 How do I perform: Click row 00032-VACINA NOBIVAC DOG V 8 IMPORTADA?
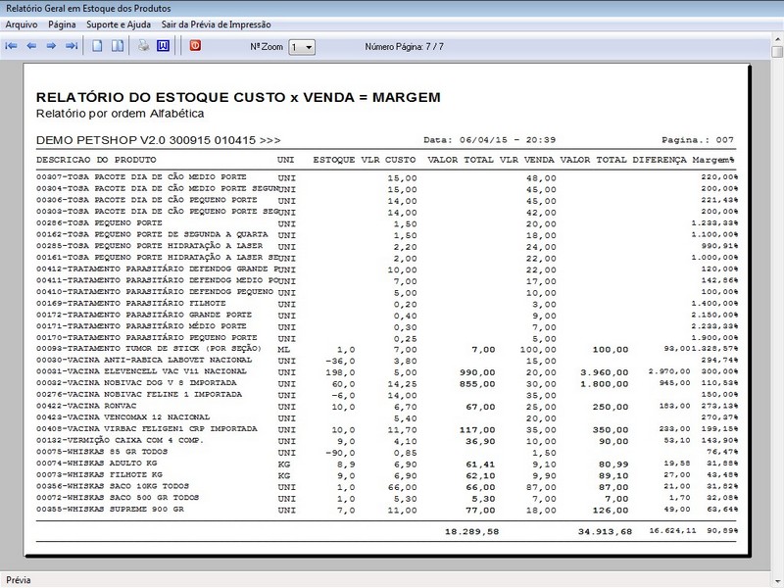coord(387,384)
